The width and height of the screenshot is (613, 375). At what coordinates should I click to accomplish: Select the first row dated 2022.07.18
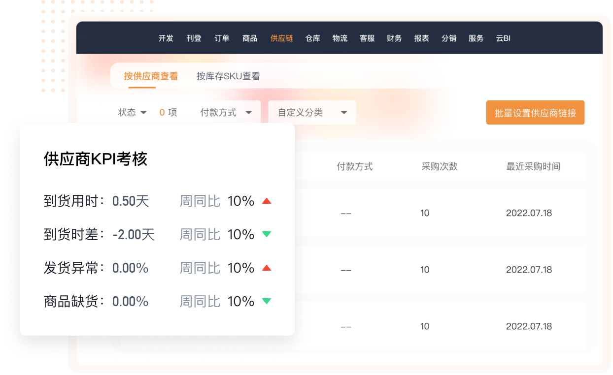529,213
